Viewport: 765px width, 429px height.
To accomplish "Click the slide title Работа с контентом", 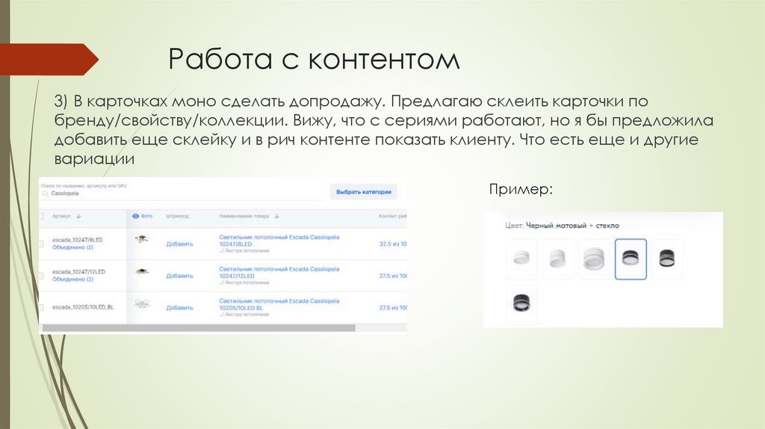I will point(314,59).
